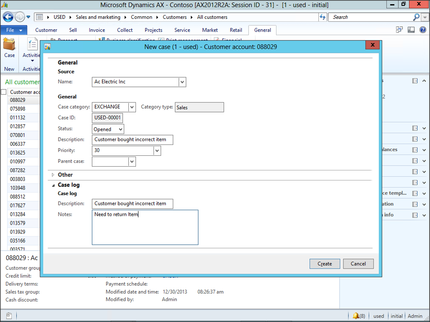Viewport: 430px width, 322px height.
Task: Refresh the page with the blue arrows icon
Action: tap(323, 17)
